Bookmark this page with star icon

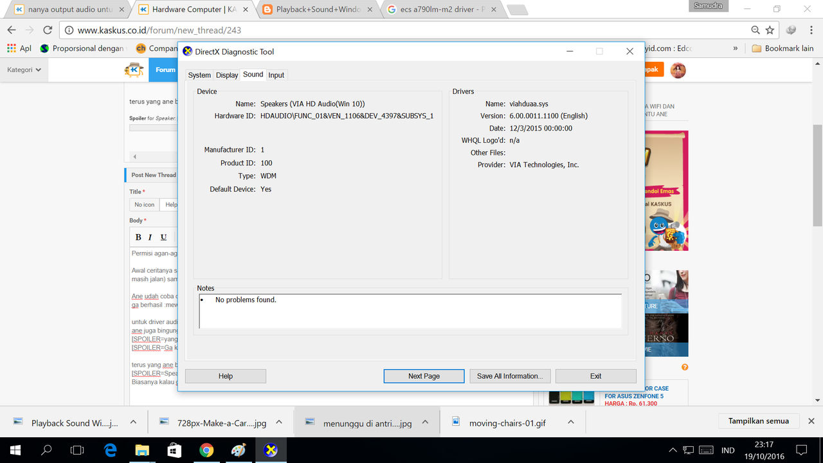[x=770, y=30]
